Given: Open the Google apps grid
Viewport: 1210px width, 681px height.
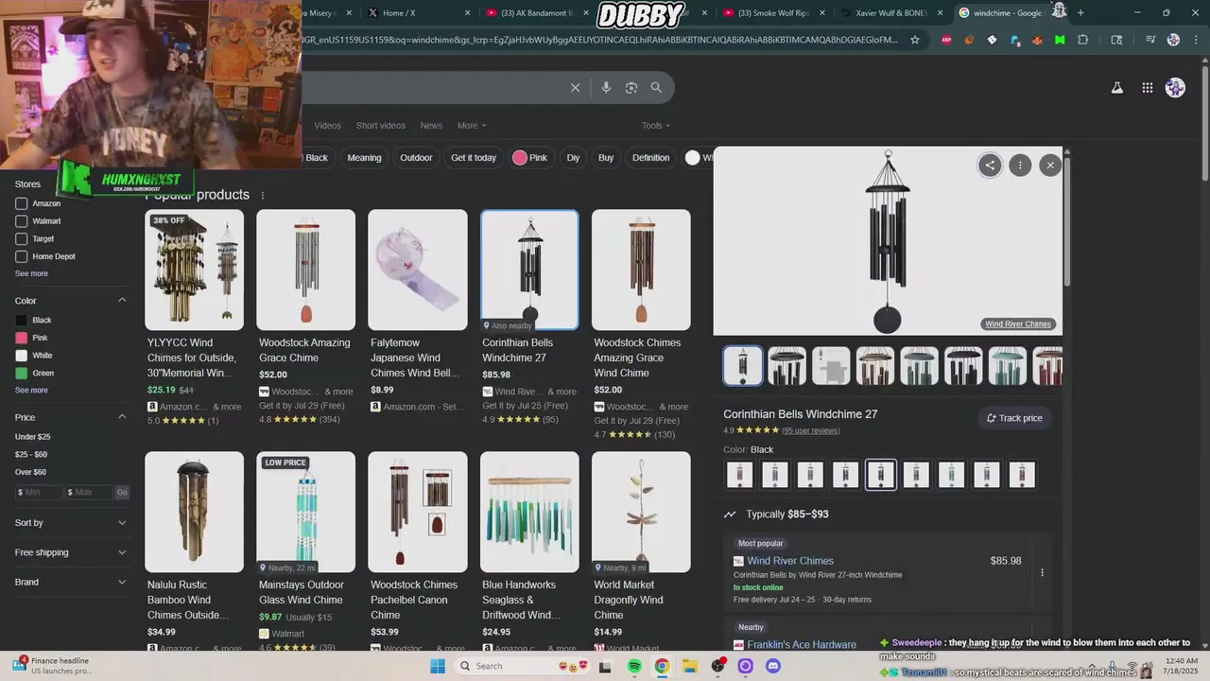Looking at the screenshot, I should 1147,88.
